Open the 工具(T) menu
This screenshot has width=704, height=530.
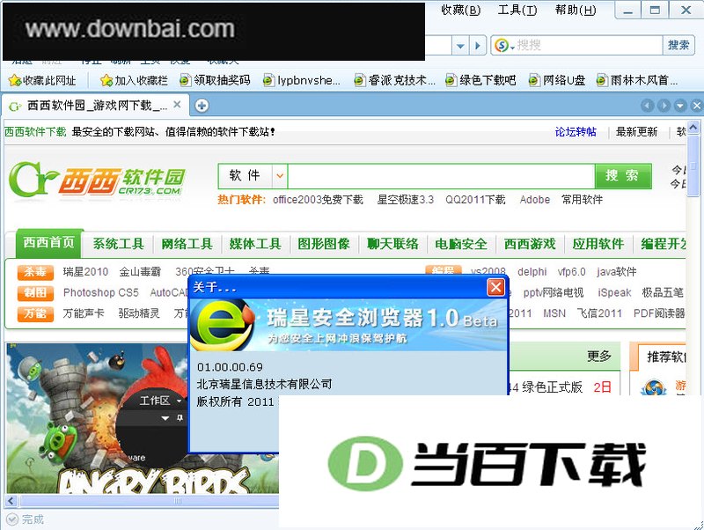click(x=517, y=10)
